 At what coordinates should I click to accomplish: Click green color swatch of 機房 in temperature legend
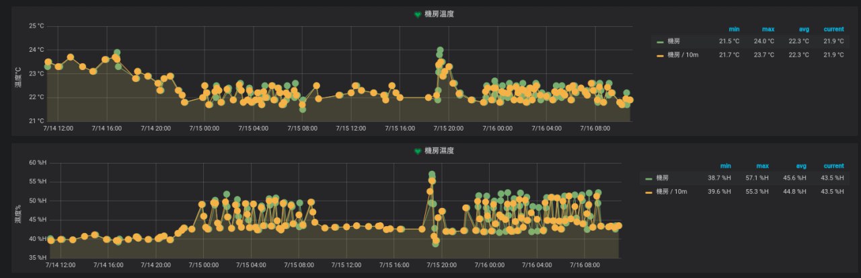click(660, 42)
